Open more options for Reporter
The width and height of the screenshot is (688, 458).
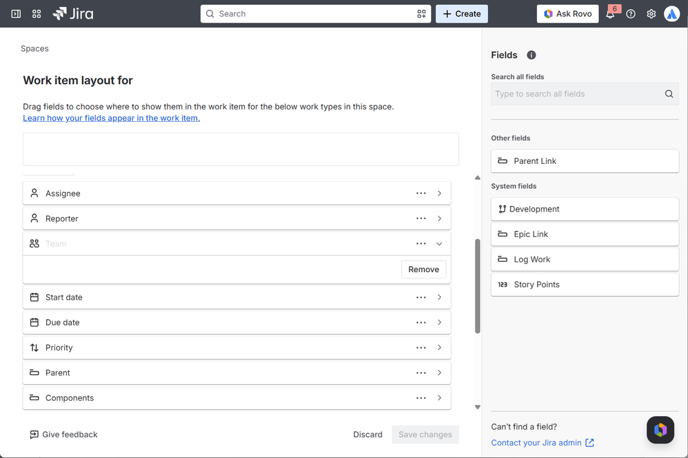[421, 218]
